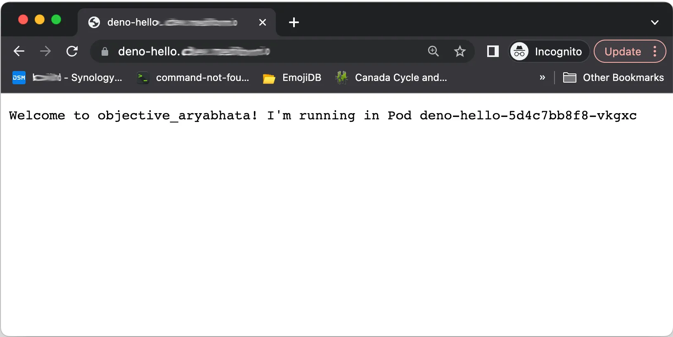Click the yellow macOS minimize button
The height and width of the screenshot is (337, 673).
pos(40,19)
